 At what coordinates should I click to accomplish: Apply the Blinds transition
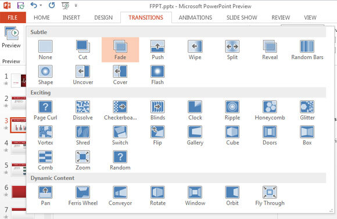157,110
